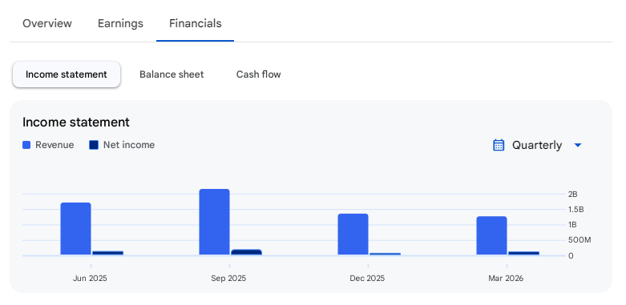626x305 pixels.
Task: Click the Revenue legend color swatch
Action: 26,145
